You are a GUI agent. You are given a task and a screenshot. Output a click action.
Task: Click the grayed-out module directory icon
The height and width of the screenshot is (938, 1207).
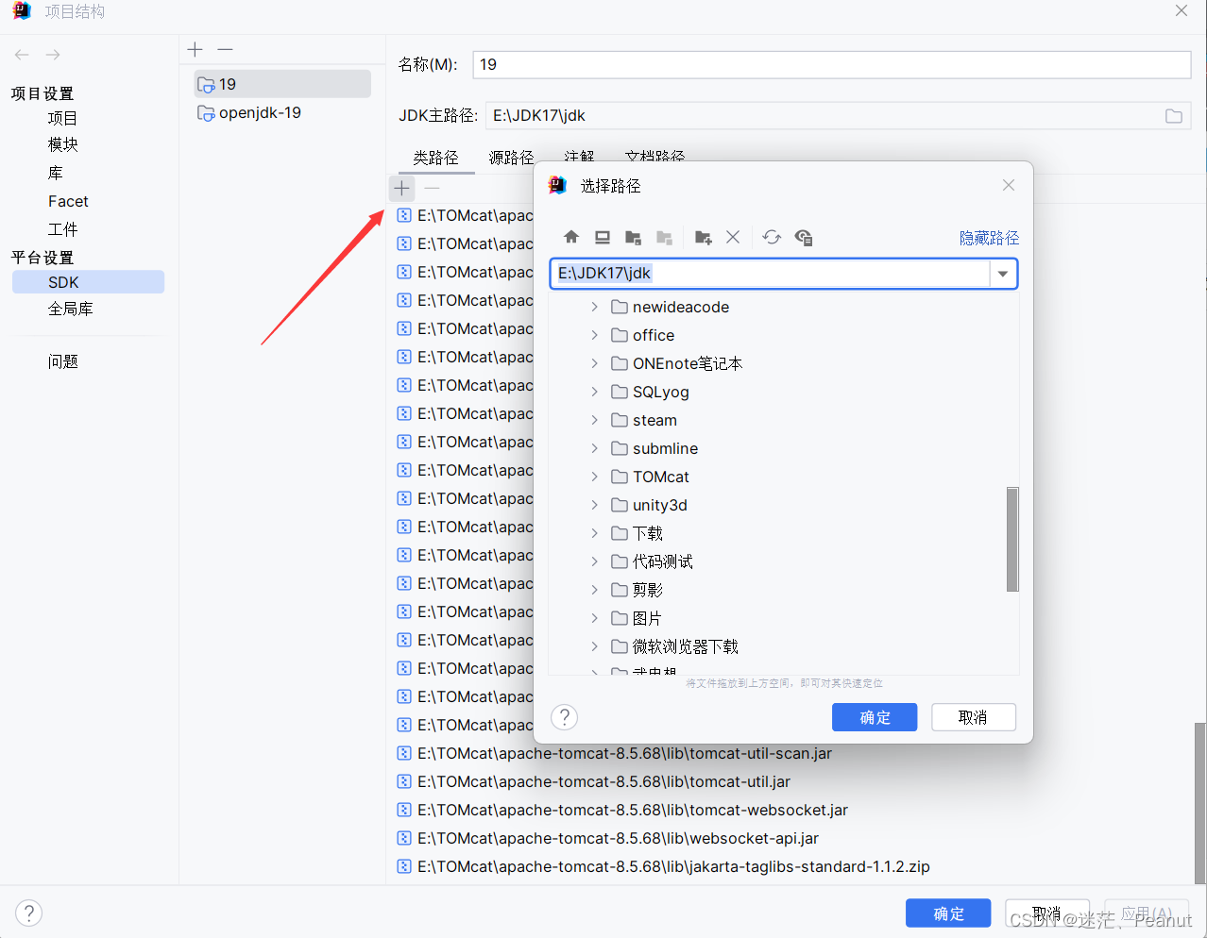(x=665, y=237)
